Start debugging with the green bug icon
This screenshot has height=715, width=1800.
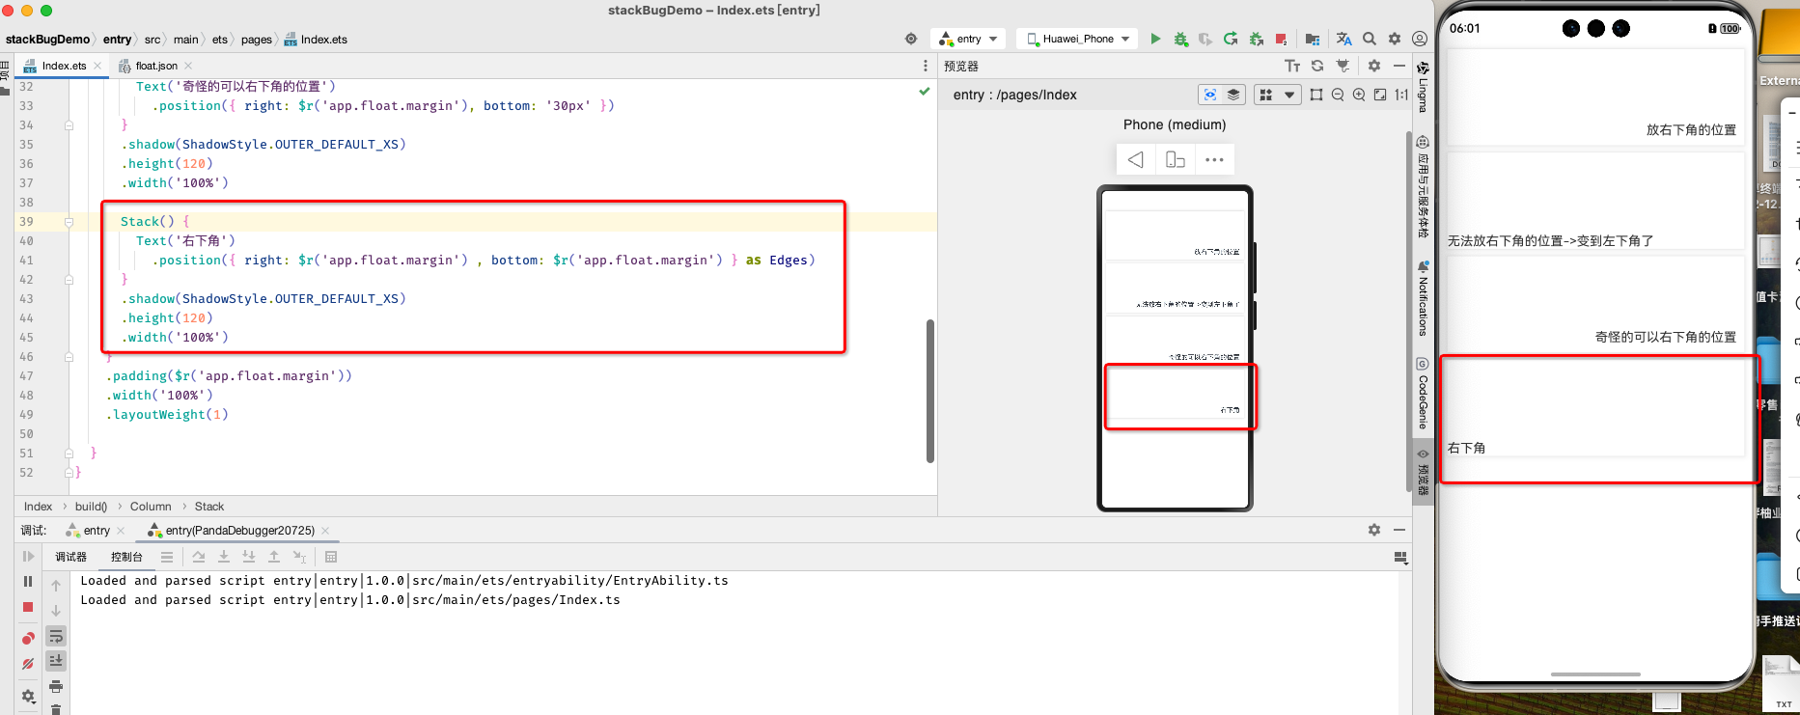(x=1180, y=39)
